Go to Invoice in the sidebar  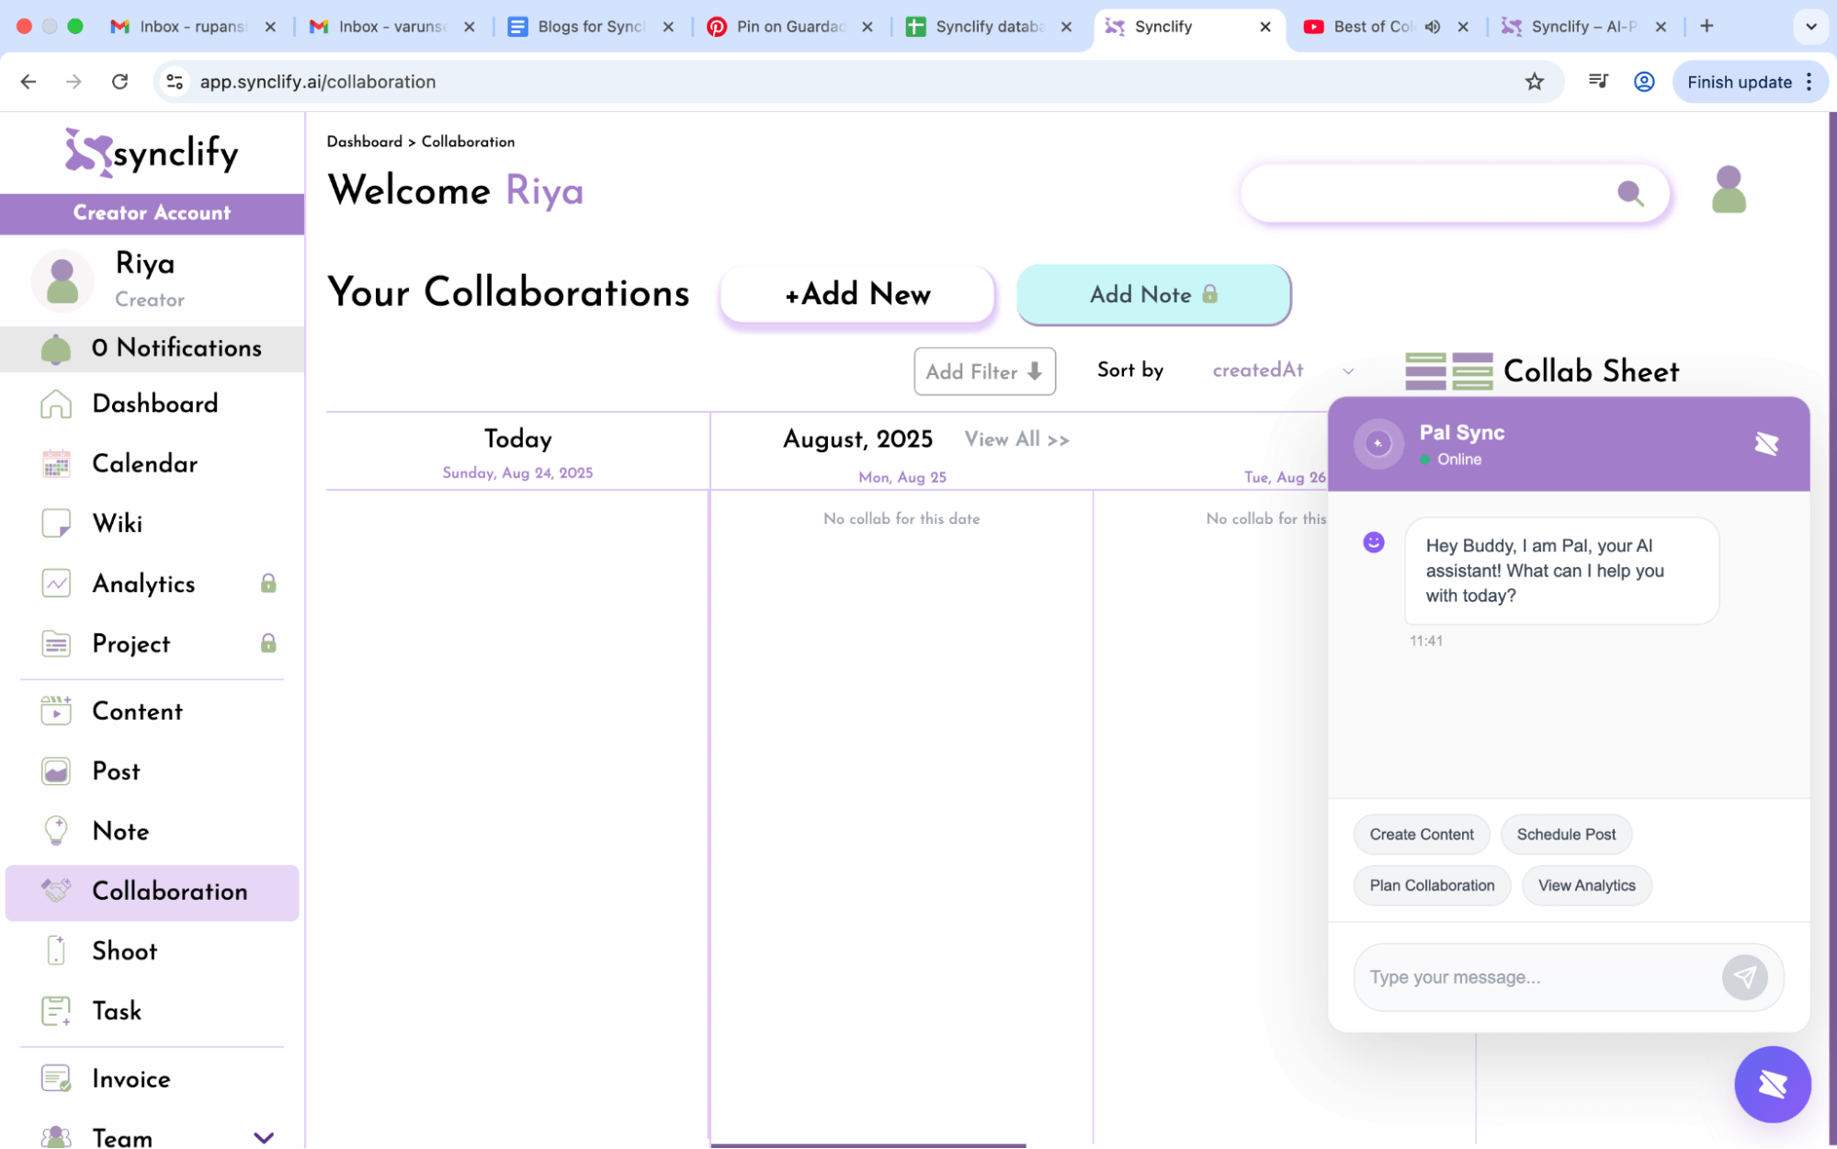click(130, 1079)
